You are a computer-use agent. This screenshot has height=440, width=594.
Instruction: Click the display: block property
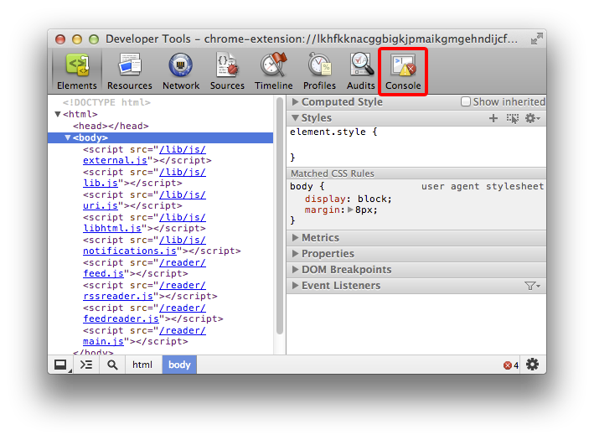click(x=349, y=199)
